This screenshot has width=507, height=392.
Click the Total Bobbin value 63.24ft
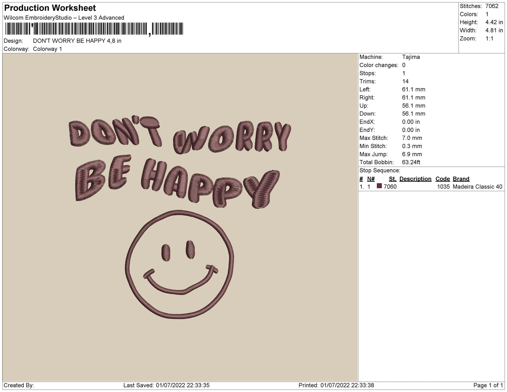pyautogui.click(x=411, y=162)
